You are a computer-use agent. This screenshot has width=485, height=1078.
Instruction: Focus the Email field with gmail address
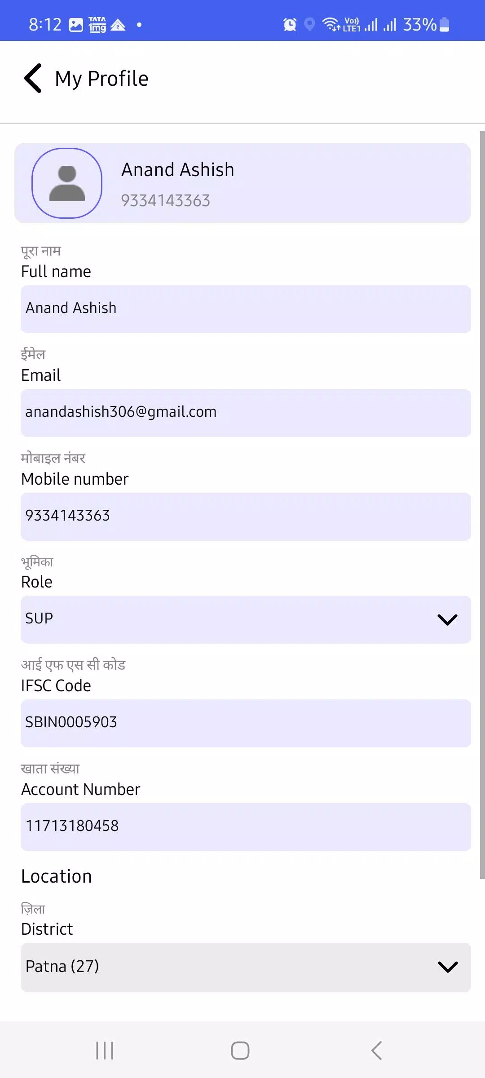[x=246, y=413]
